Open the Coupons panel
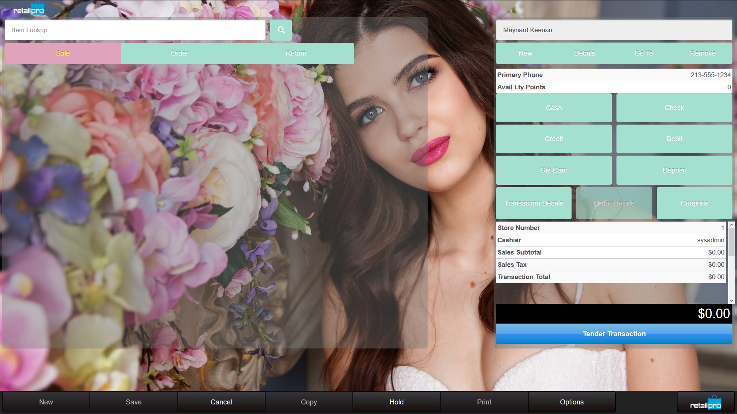 pyautogui.click(x=694, y=203)
